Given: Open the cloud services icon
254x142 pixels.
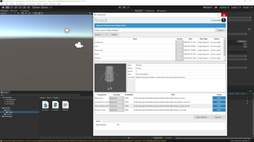Looking at the screenshot, I should click(x=216, y=7).
